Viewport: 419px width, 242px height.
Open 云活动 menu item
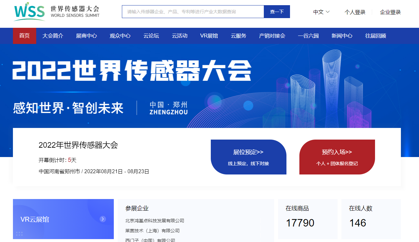pyautogui.click(x=180, y=36)
